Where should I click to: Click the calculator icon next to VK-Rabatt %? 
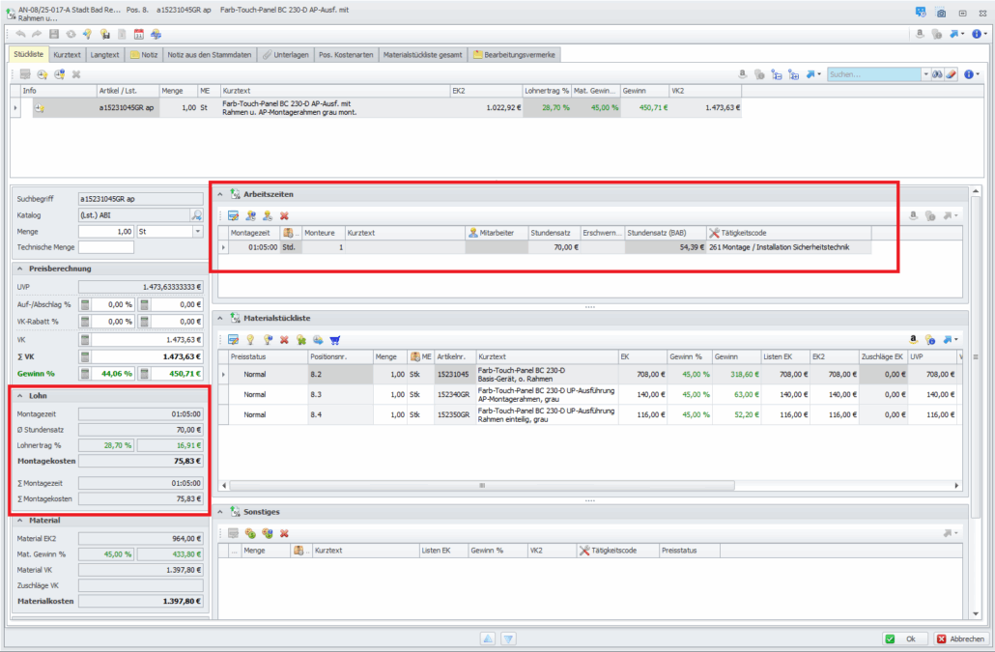pyautogui.click(x=85, y=322)
